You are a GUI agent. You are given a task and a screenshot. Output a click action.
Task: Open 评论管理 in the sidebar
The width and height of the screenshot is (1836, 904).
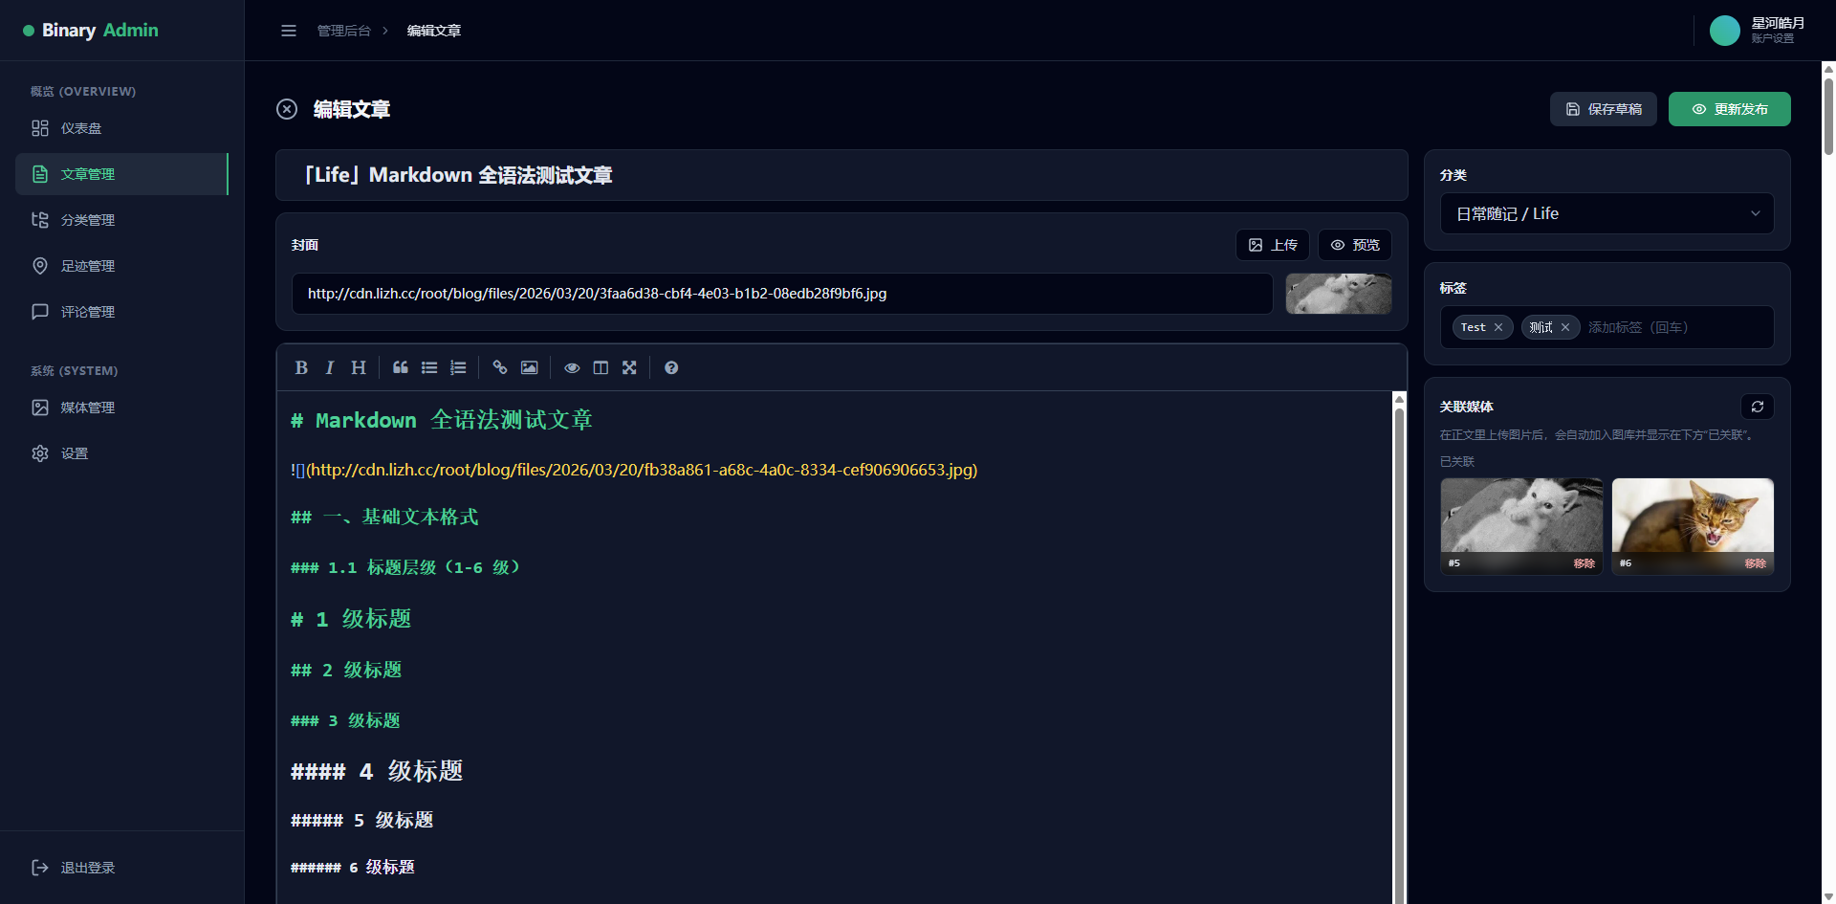pyautogui.click(x=122, y=312)
